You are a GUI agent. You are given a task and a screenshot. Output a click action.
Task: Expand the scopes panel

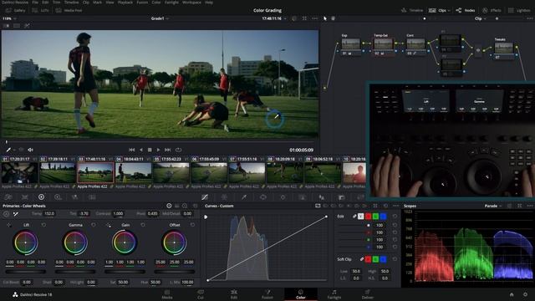point(520,206)
